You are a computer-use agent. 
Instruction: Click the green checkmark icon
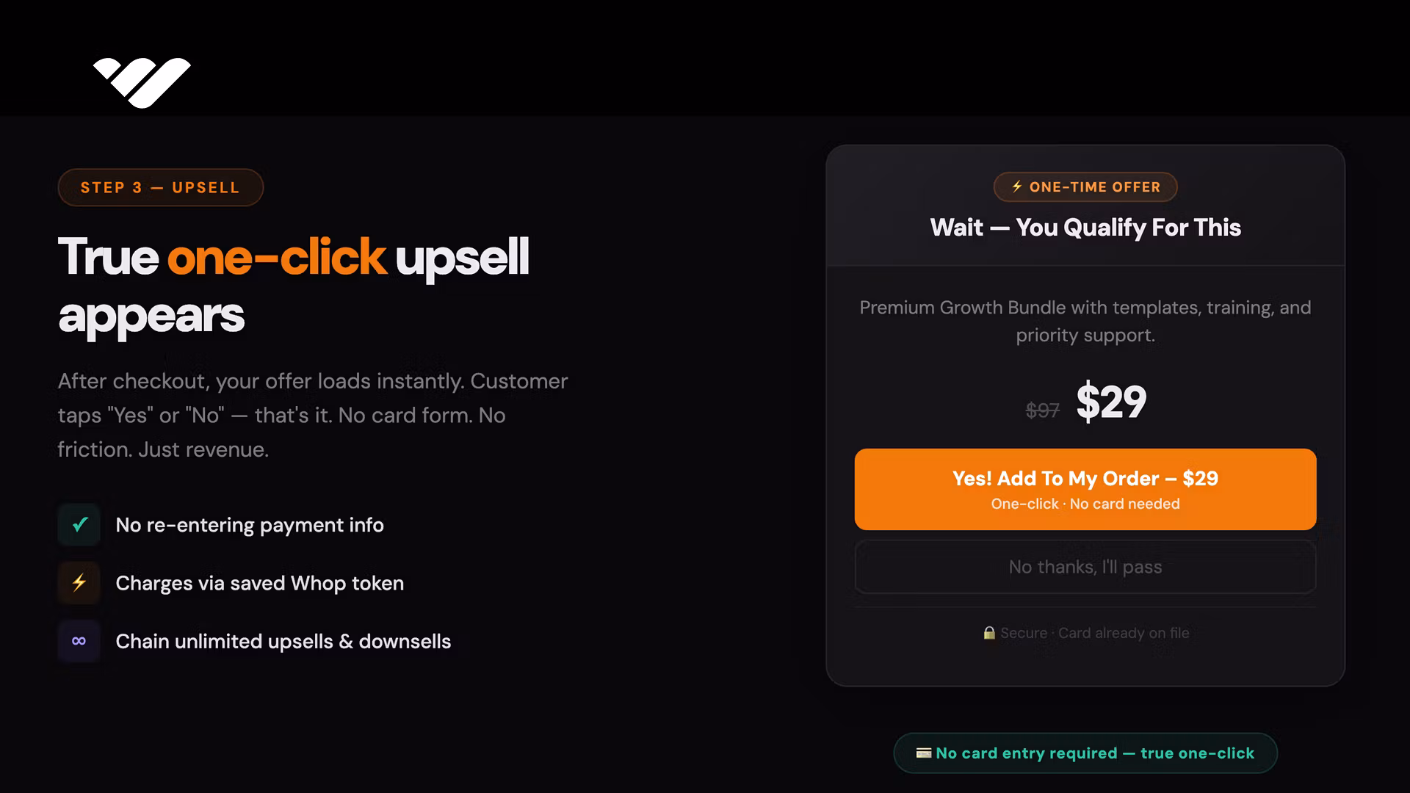(79, 524)
